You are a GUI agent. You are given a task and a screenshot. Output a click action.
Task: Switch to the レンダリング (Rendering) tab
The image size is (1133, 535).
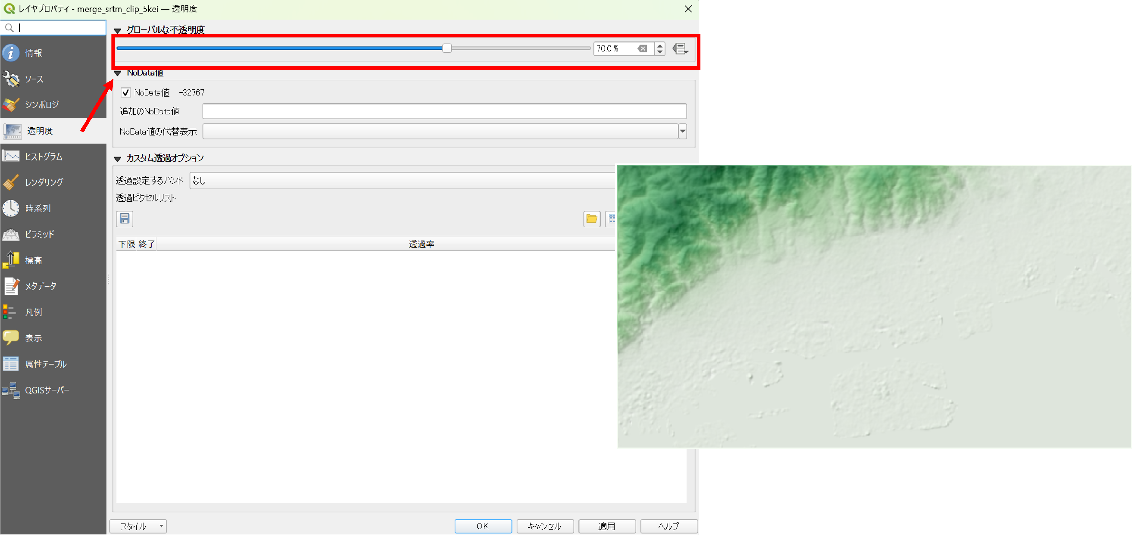(44, 182)
